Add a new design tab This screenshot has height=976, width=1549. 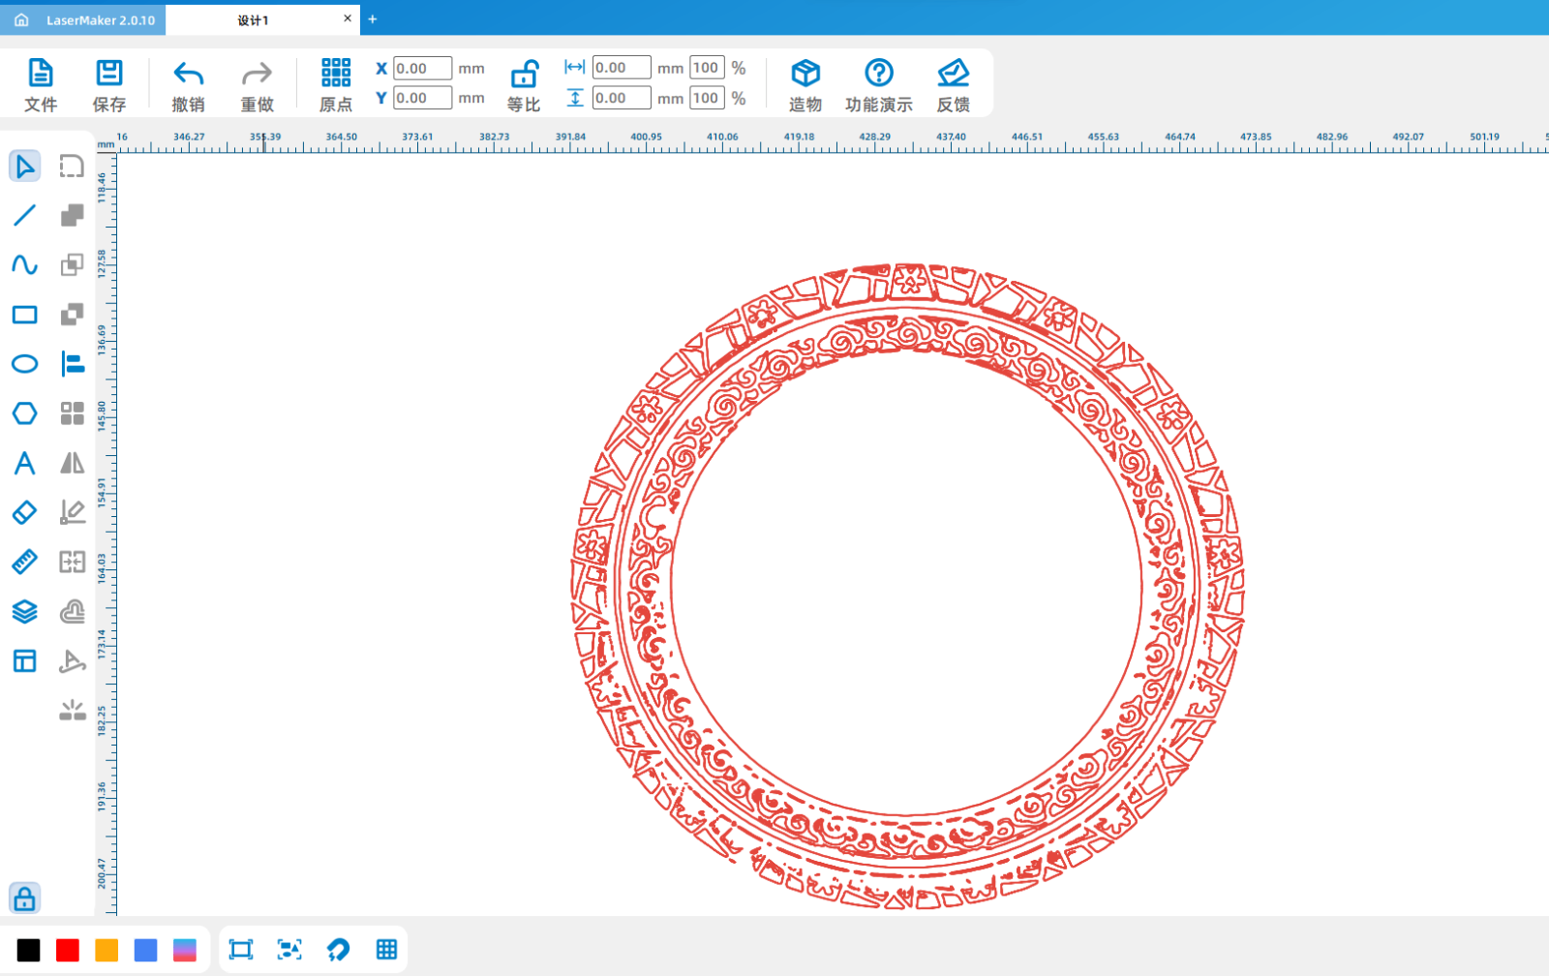(x=373, y=19)
